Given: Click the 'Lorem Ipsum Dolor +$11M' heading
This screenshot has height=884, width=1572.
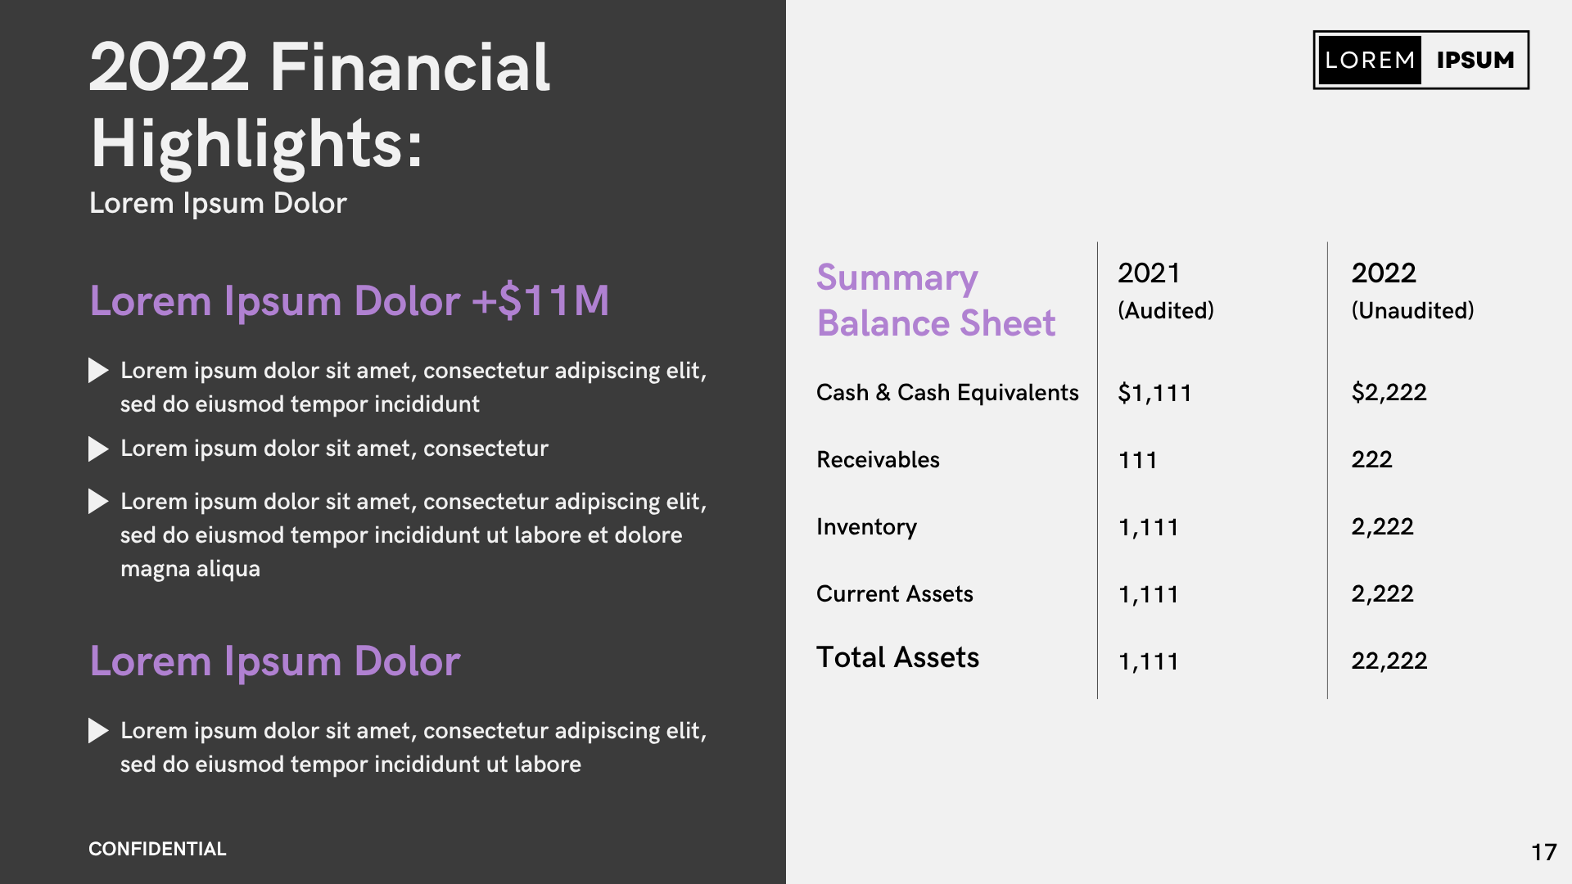Looking at the screenshot, I should point(350,300).
